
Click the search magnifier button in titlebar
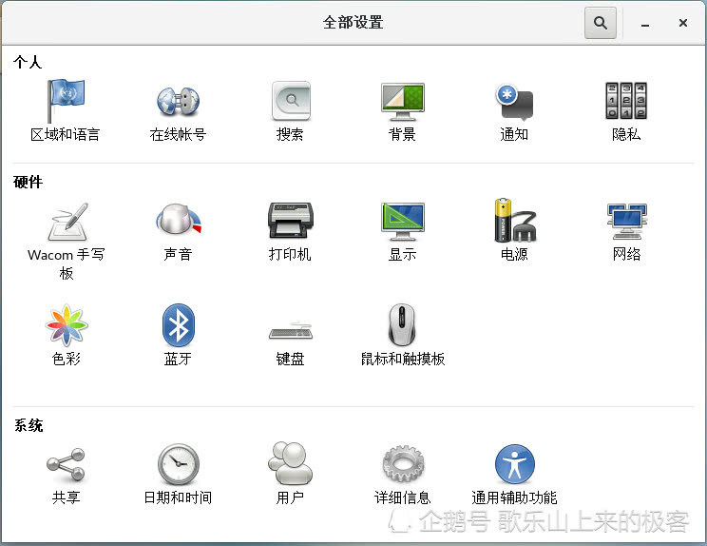(601, 22)
